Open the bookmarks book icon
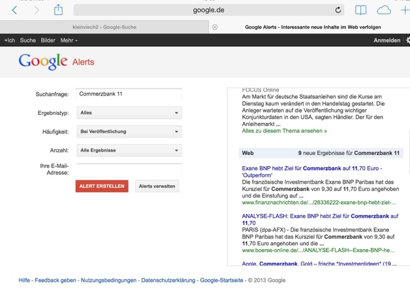 click(361, 10)
